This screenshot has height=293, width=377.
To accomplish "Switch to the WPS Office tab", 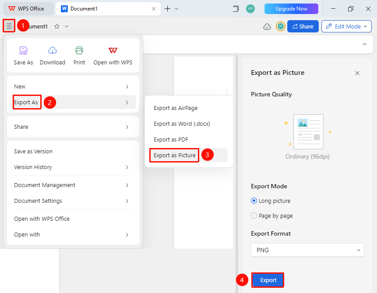I will pos(28,9).
